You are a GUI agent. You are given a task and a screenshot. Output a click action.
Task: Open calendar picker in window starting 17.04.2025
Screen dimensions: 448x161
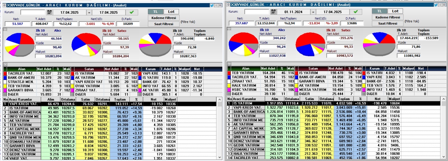coord(50,12)
